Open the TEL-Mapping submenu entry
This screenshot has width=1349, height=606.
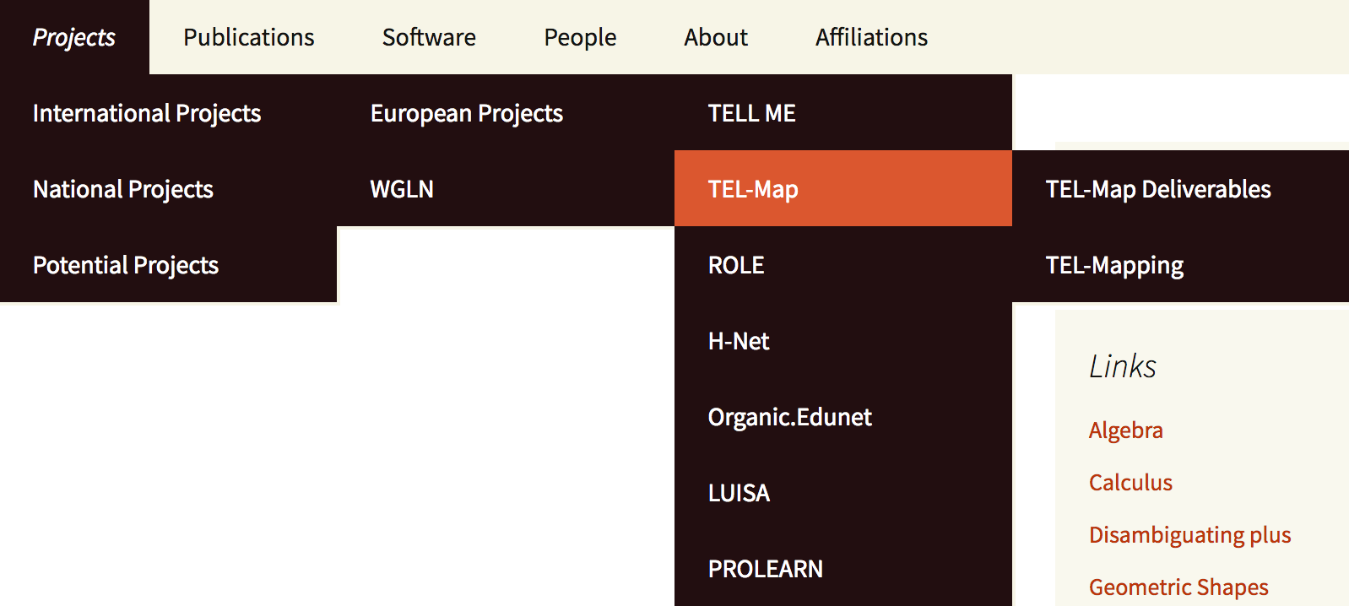coord(1114,265)
